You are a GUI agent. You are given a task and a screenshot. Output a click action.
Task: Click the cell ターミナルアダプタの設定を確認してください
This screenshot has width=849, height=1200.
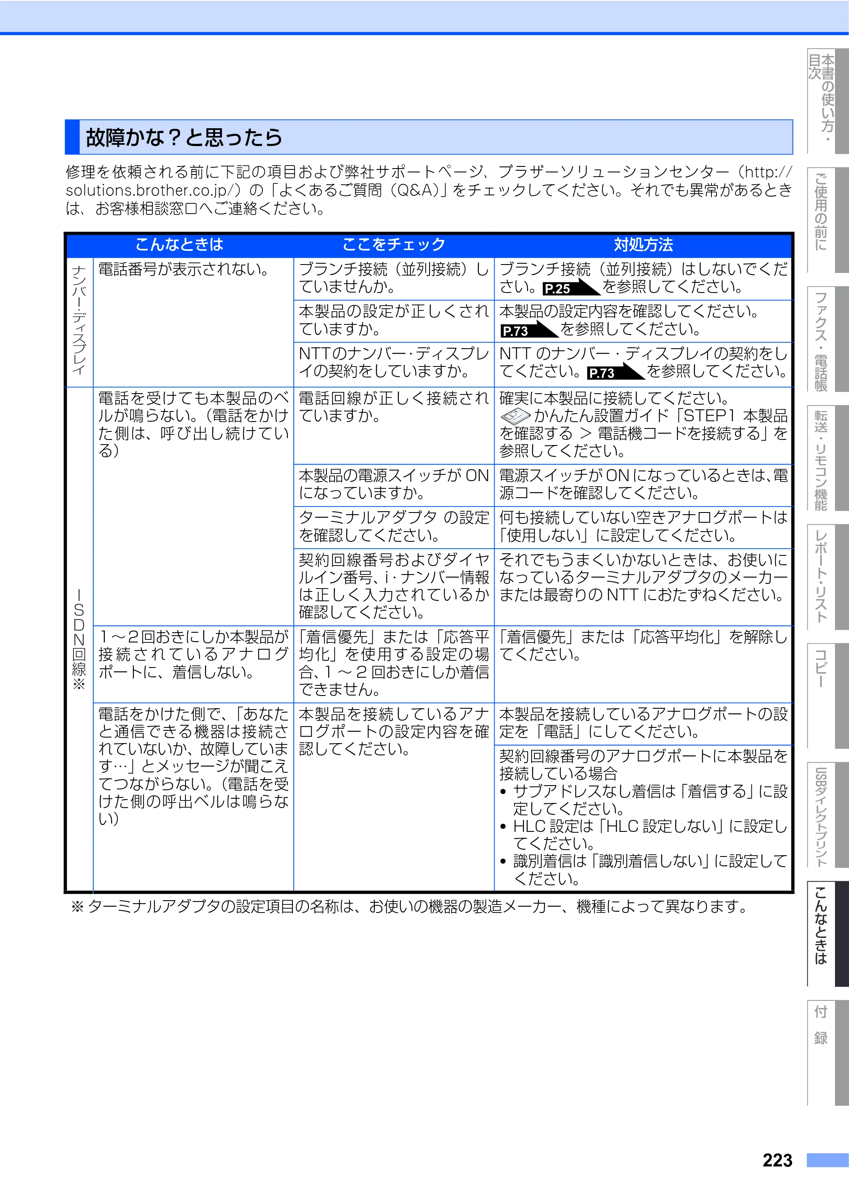[394, 527]
